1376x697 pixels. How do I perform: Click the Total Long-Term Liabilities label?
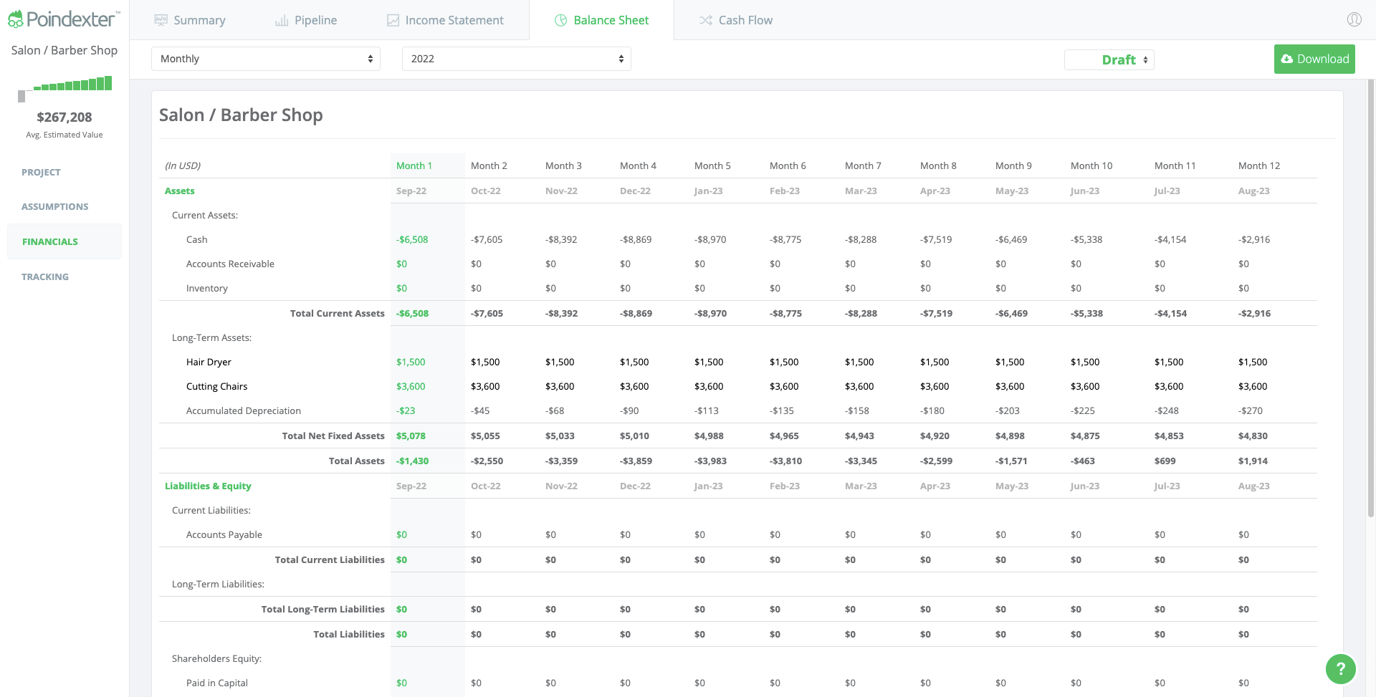(323, 609)
